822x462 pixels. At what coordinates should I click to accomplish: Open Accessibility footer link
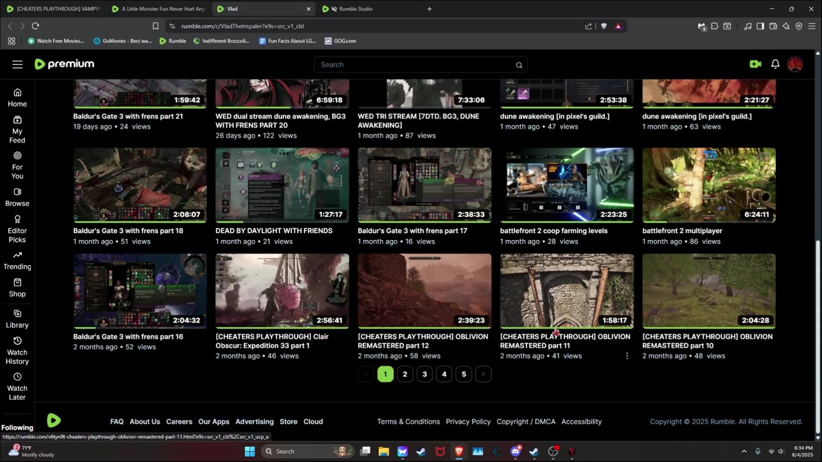coord(581,422)
